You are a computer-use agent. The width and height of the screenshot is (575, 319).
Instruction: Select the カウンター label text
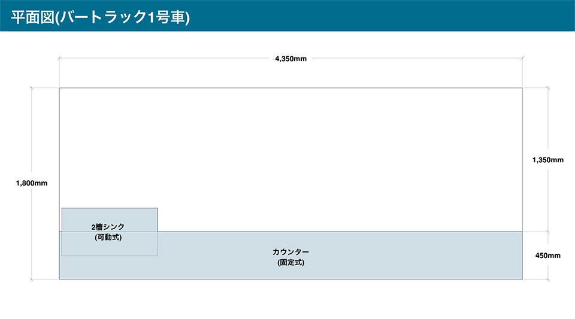pyautogui.click(x=291, y=252)
